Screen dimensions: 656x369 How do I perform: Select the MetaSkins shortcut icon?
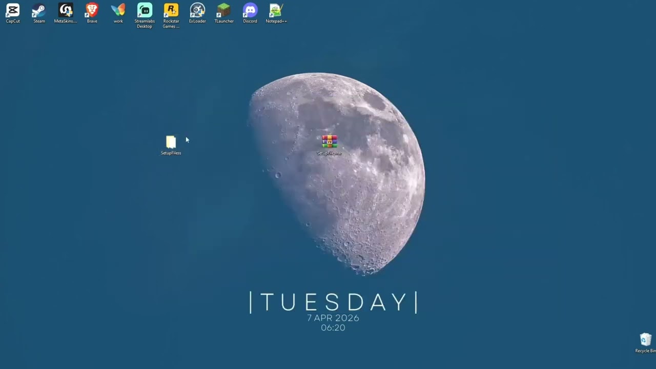point(66,10)
